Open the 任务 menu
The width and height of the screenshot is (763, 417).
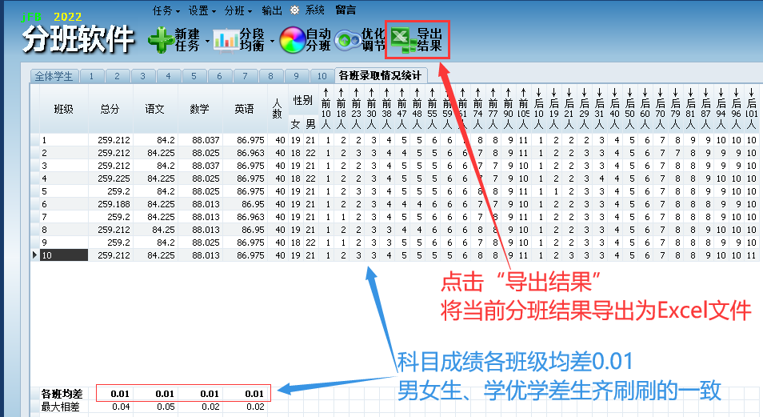(x=166, y=10)
